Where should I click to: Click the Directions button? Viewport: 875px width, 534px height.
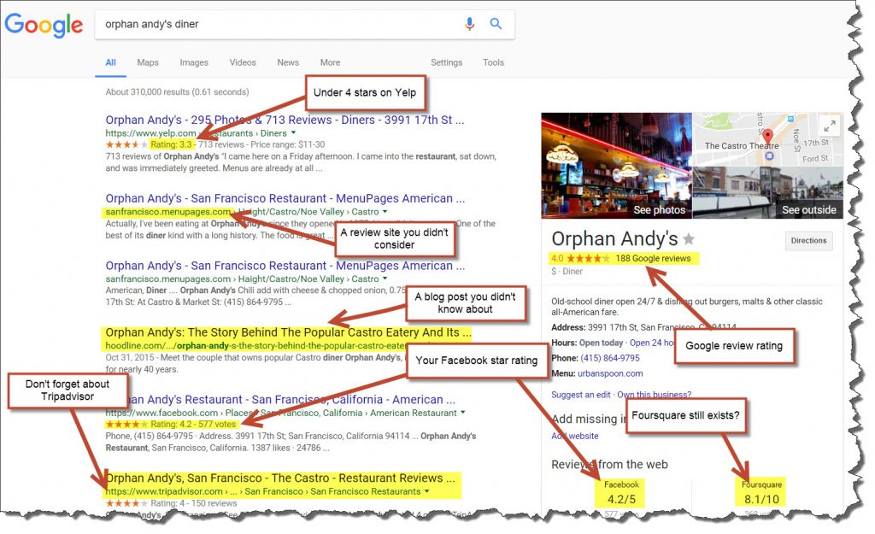tap(808, 240)
